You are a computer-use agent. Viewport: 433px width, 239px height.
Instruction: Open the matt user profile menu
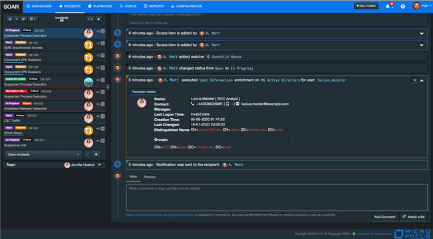click(422, 6)
